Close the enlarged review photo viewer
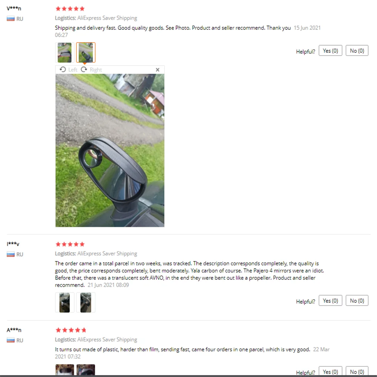Viewport: 377px width, 377px height. [x=158, y=70]
